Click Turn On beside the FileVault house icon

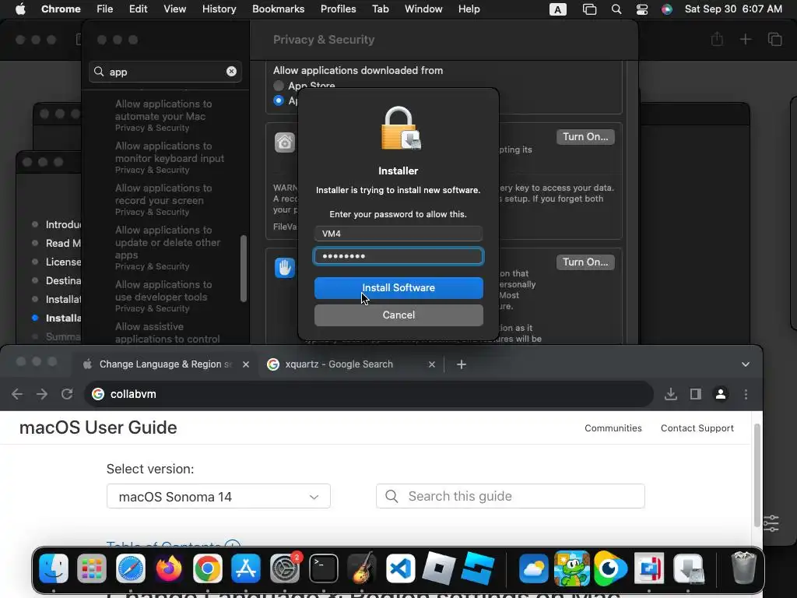click(585, 137)
